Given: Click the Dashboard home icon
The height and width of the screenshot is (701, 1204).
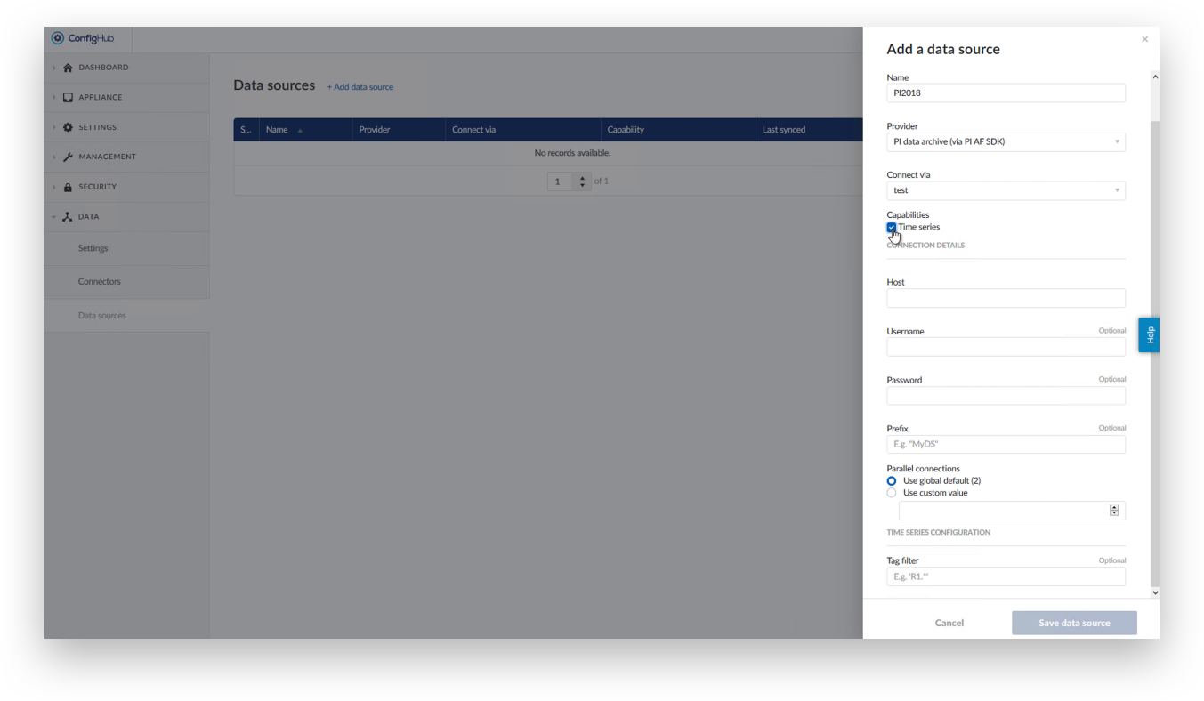Looking at the screenshot, I should [68, 68].
